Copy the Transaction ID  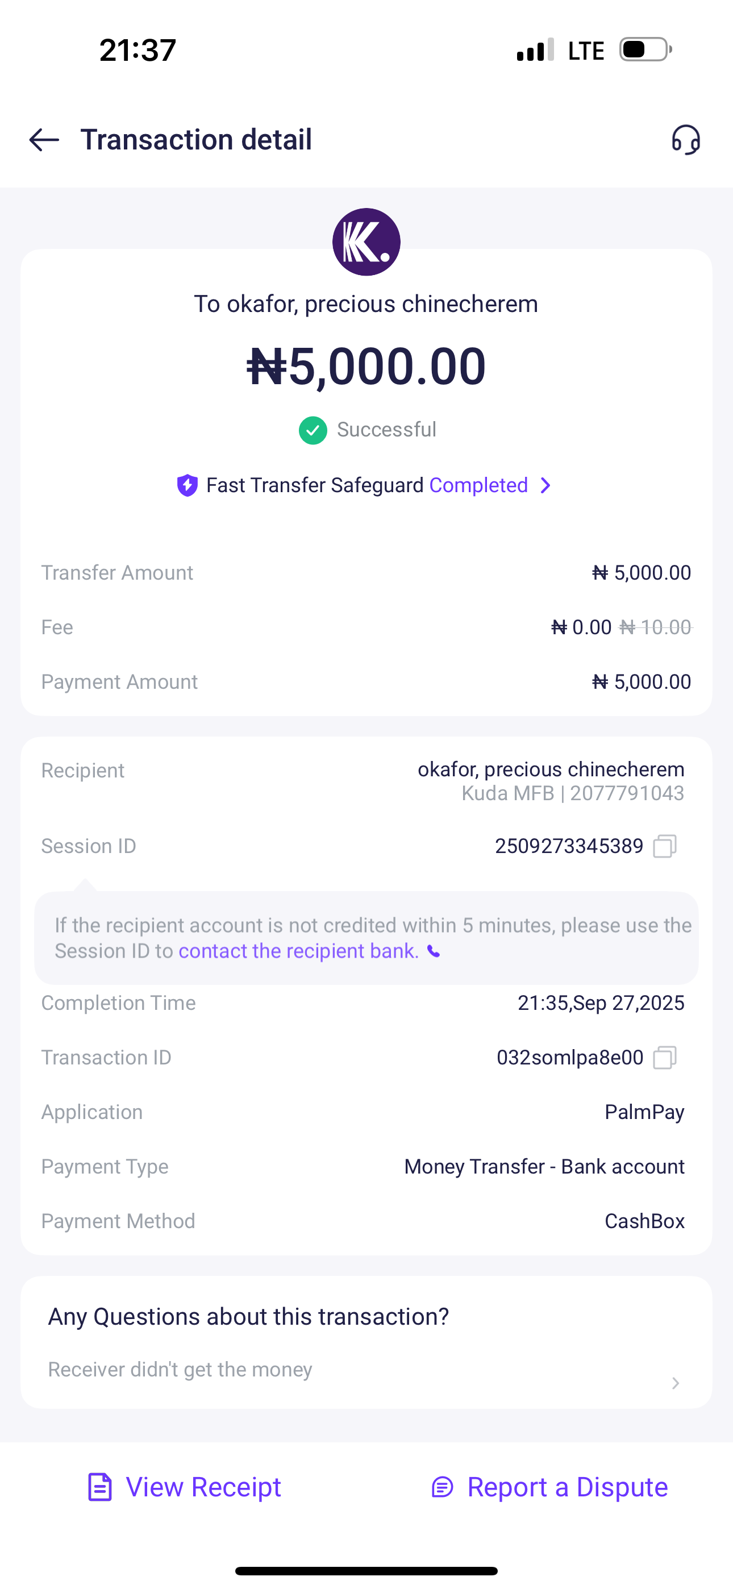tap(664, 1058)
